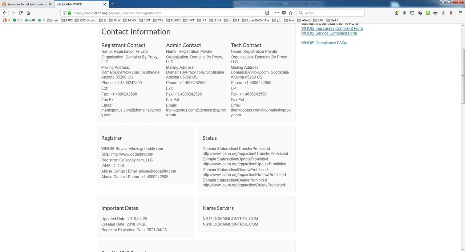Open the C60 bookmarks folder
This screenshot has width=465, height=252.
coord(318,20)
